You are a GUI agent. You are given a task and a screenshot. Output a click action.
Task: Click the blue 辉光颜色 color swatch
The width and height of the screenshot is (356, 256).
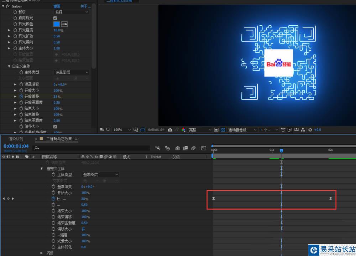pyautogui.click(x=57, y=24)
